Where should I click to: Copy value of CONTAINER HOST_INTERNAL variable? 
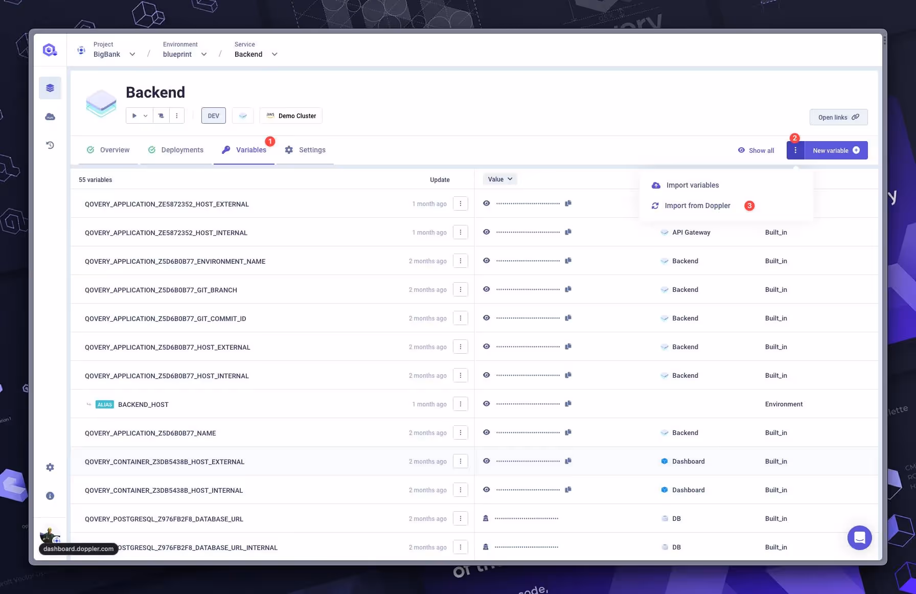(x=568, y=490)
